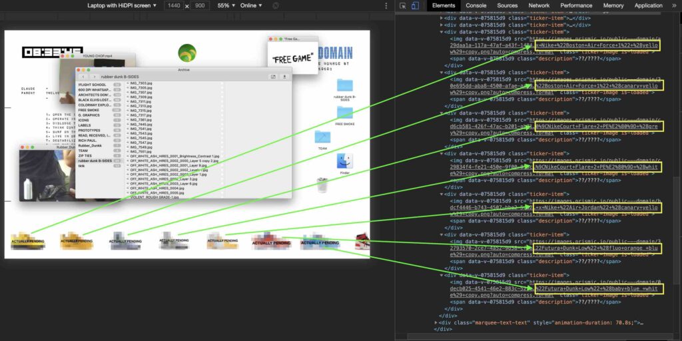The height and width of the screenshot is (341, 682).
Task: Select file IMG_7303.jpg
Action: tap(141, 83)
